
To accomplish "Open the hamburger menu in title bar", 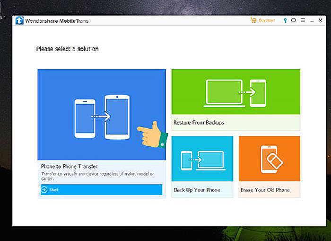I will pyautogui.click(x=303, y=20).
